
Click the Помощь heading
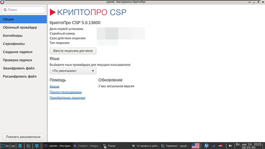[58, 80]
